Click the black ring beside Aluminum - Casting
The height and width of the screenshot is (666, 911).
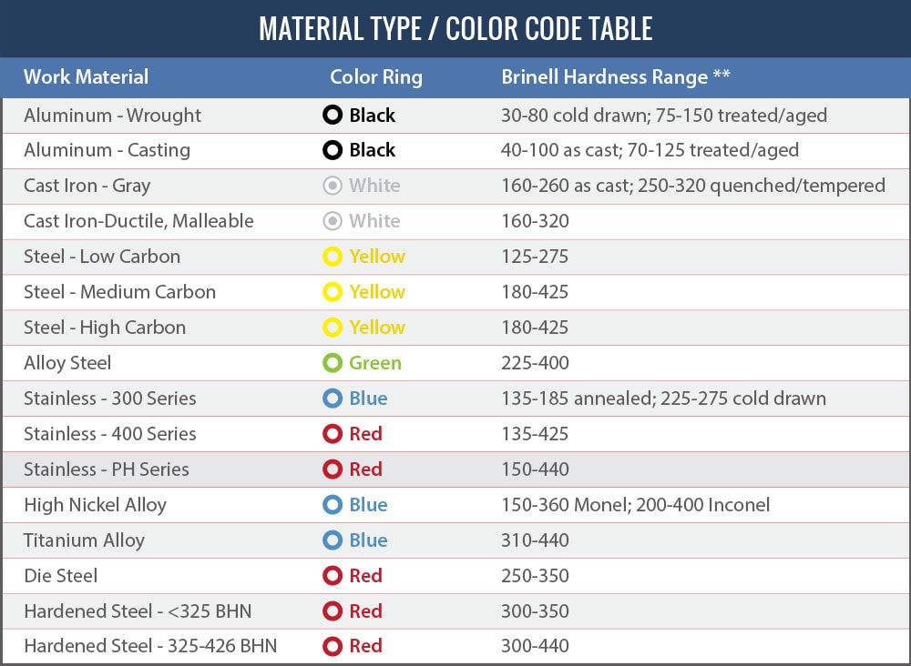333,150
